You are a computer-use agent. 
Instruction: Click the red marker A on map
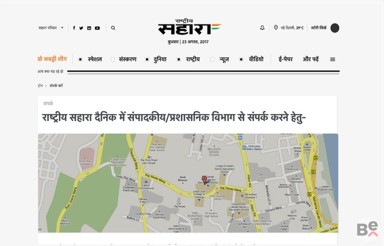tap(204, 180)
